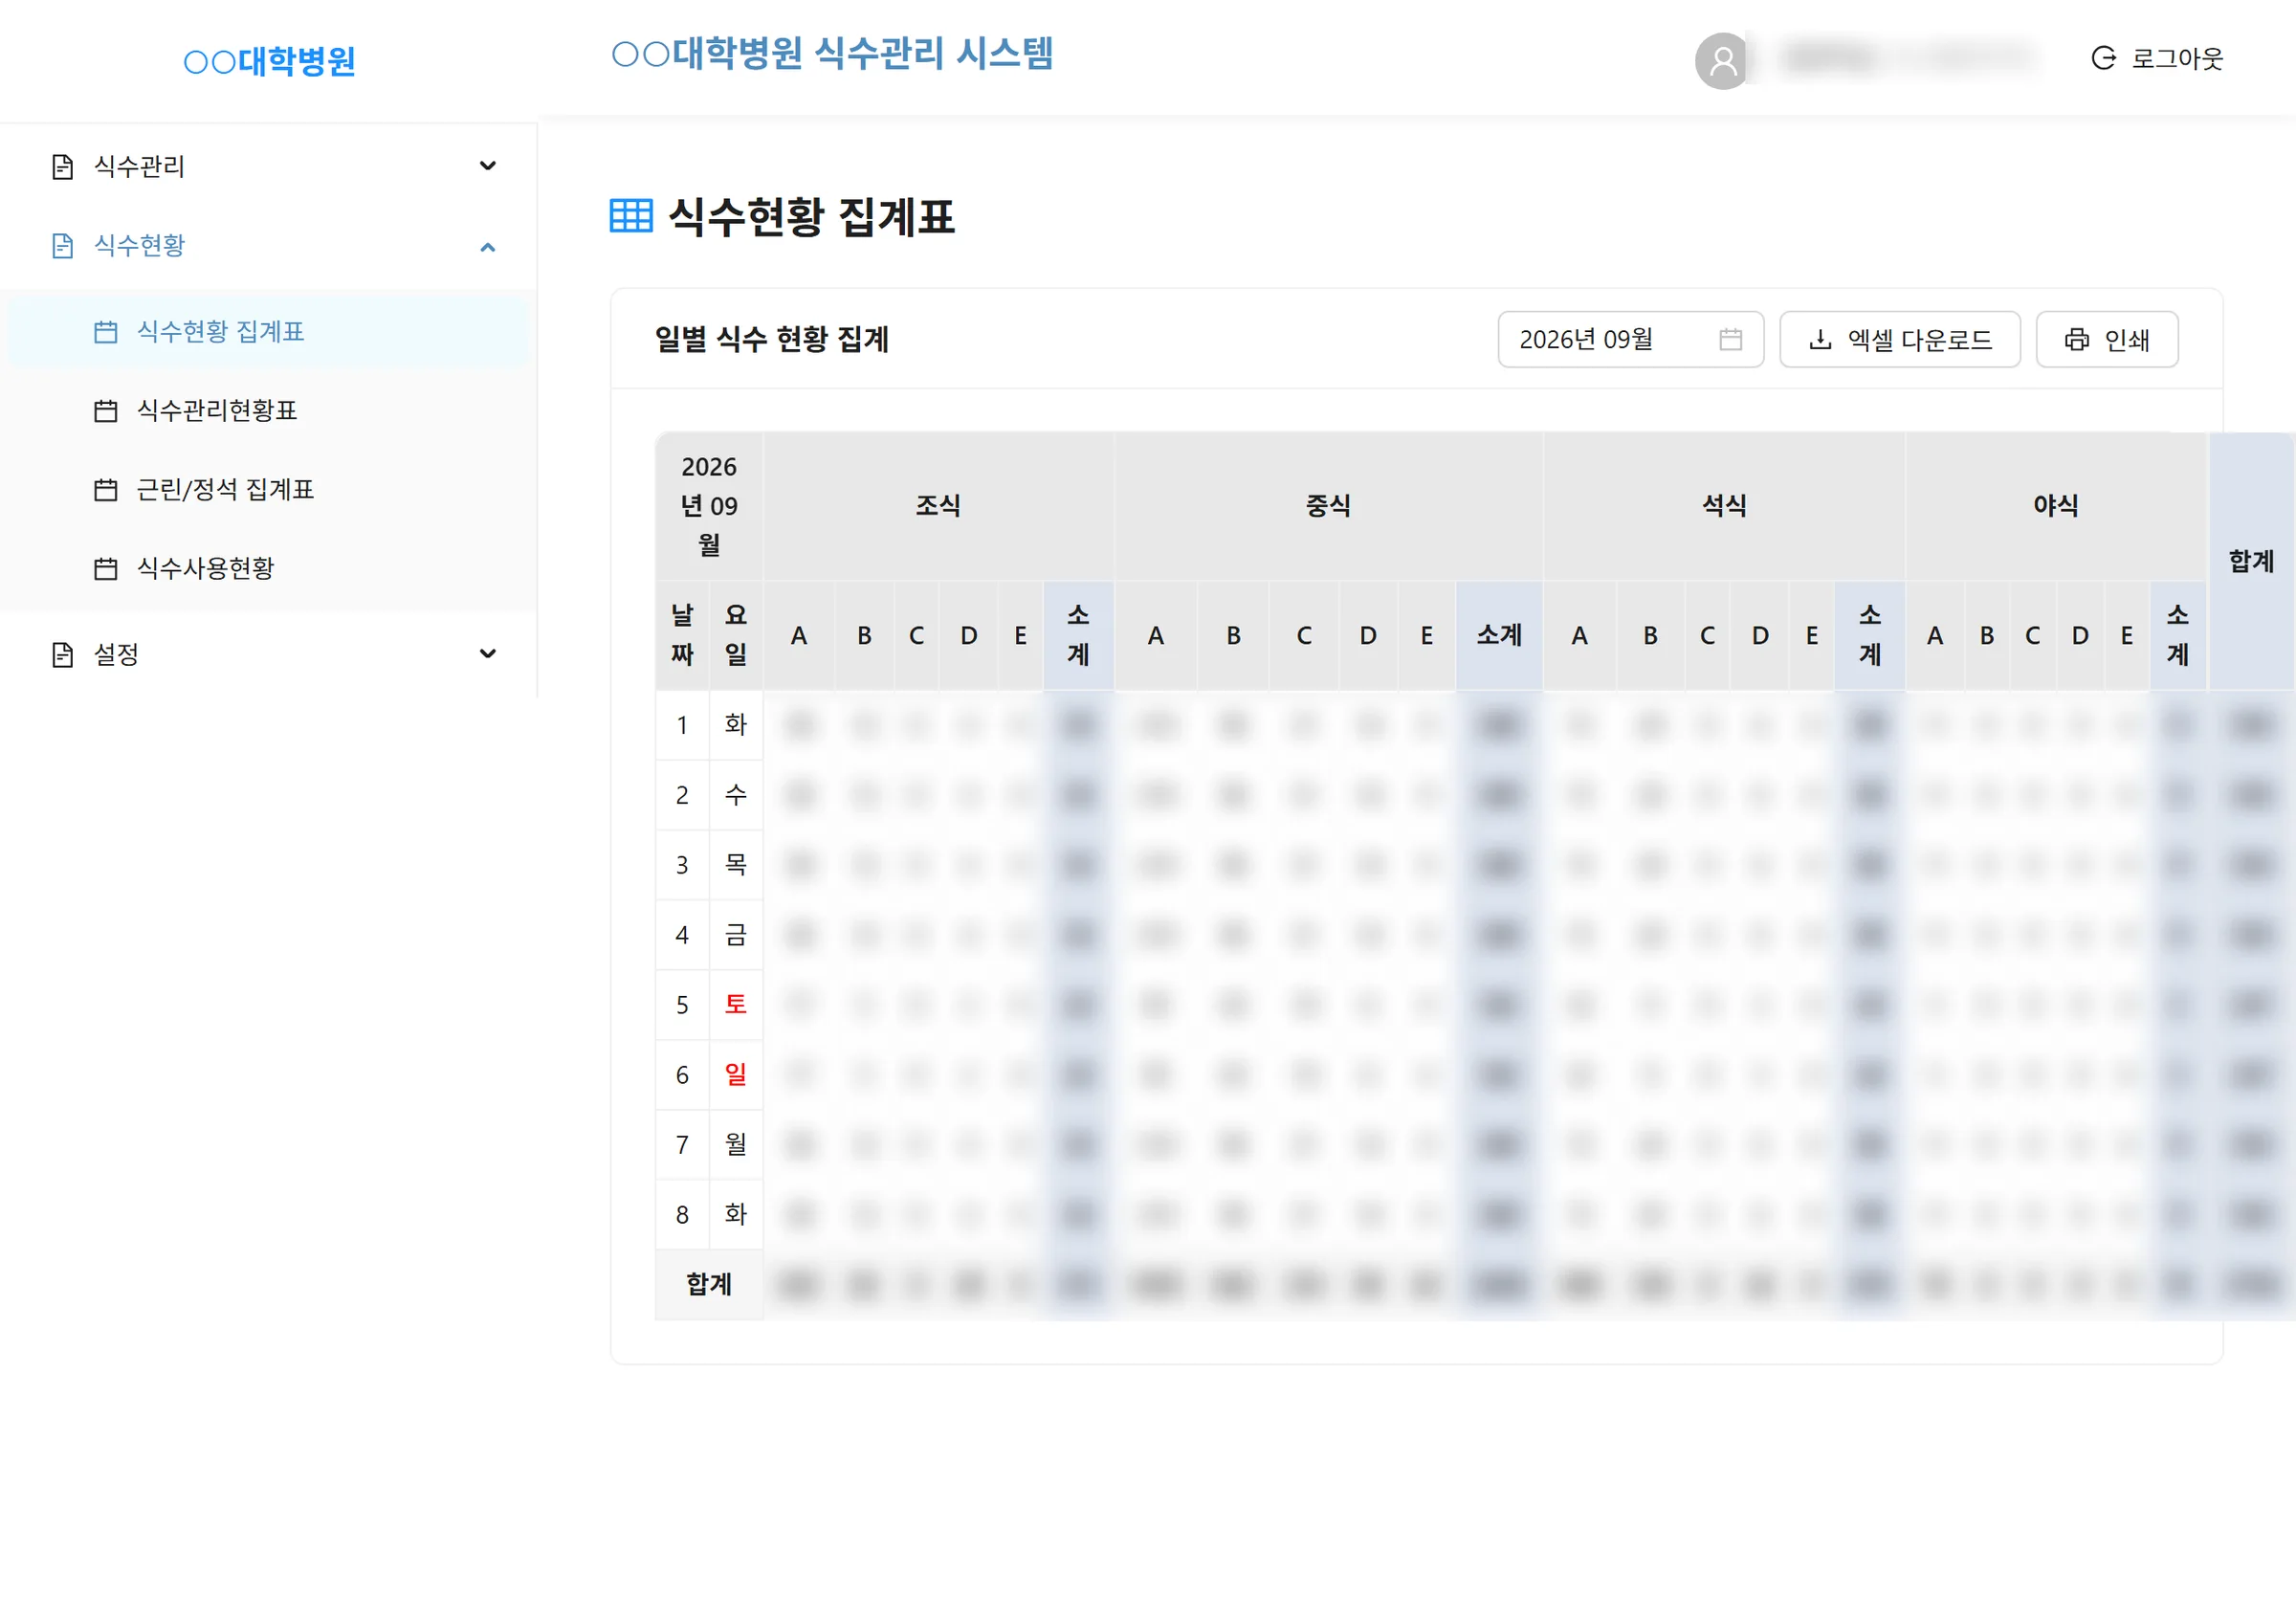Click the 중식 column group header
The width and height of the screenshot is (2296, 1615).
pos(1328,505)
